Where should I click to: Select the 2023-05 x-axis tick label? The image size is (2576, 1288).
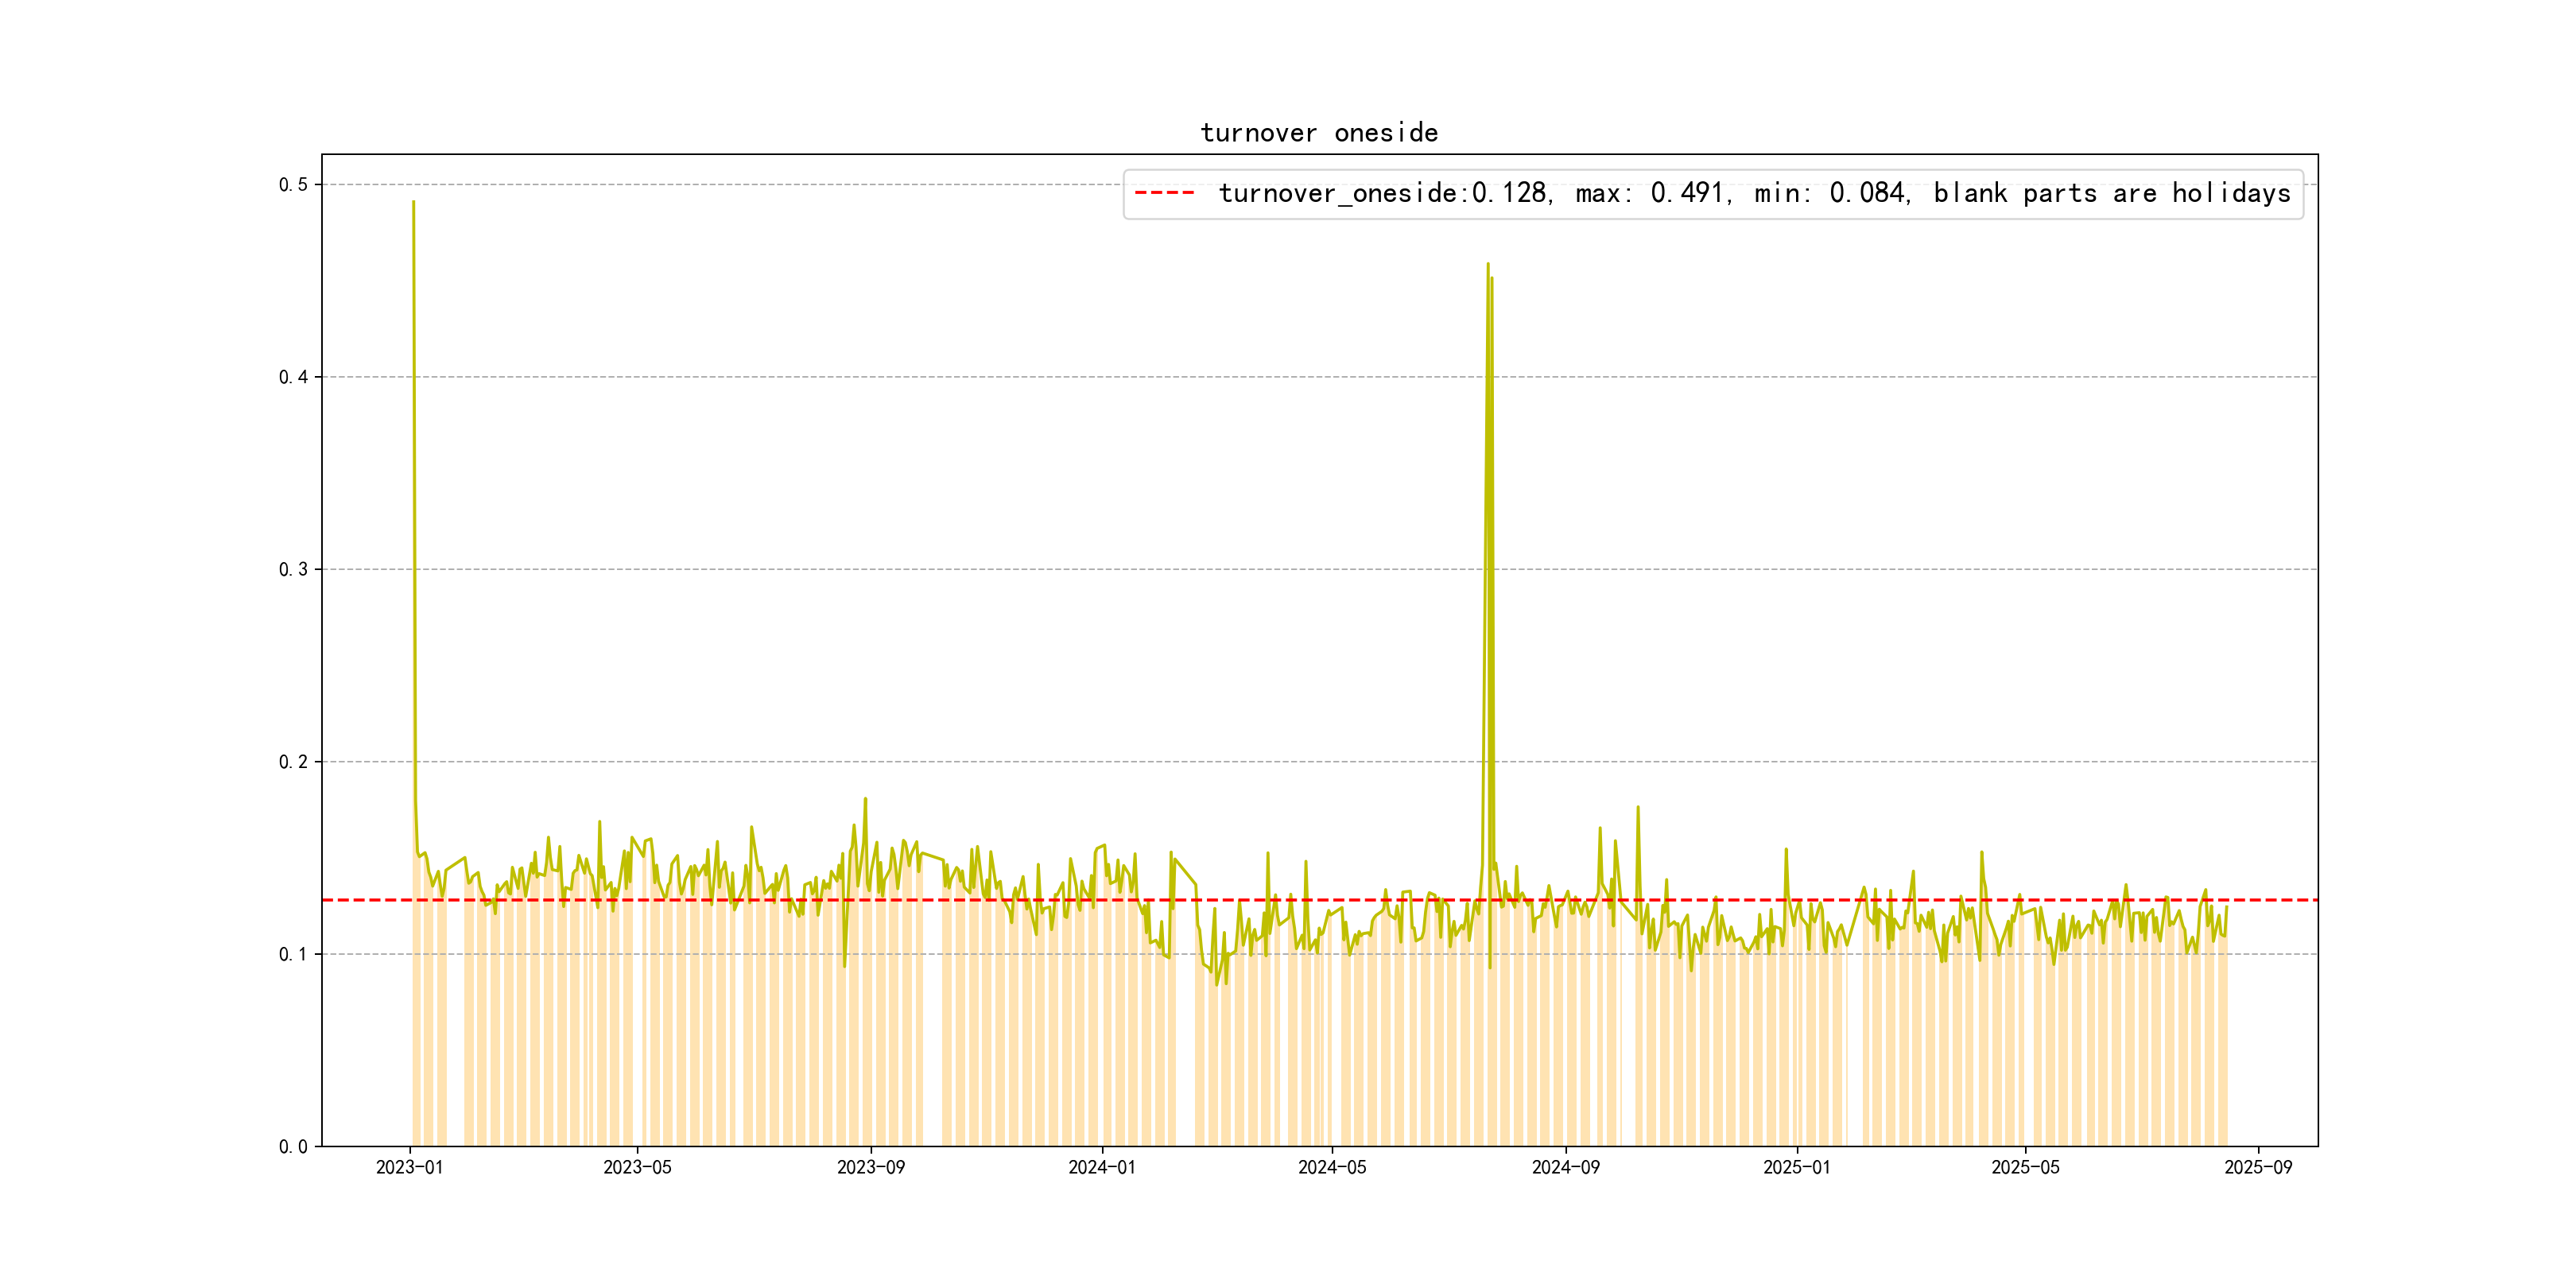pyautogui.click(x=637, y=1167)
